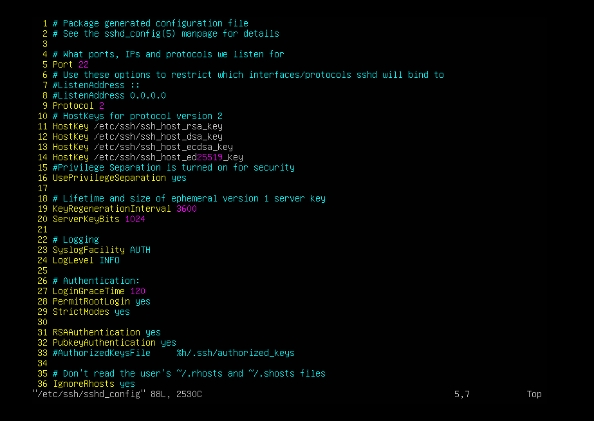Click the value '120'
The width and height of the screenshot is (594, 421).
point(138,291)
